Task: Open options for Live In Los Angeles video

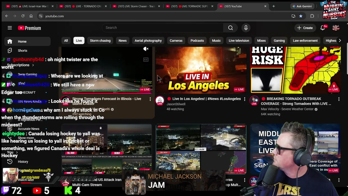Action: coord(244,99)
